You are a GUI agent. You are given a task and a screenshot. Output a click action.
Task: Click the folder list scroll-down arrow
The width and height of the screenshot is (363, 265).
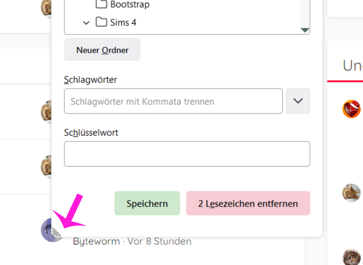click(305, 30)
